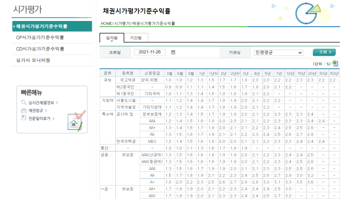
Task: Select the 한국주택금 row name cell
Action: point(127,141)
